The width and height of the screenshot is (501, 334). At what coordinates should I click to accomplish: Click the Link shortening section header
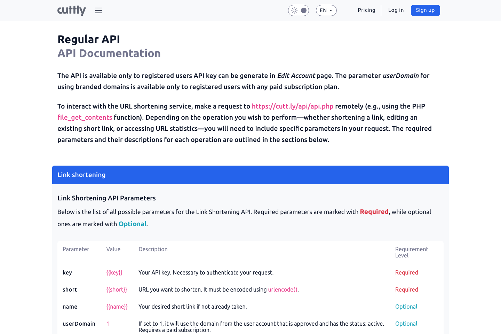coord(81,175)
